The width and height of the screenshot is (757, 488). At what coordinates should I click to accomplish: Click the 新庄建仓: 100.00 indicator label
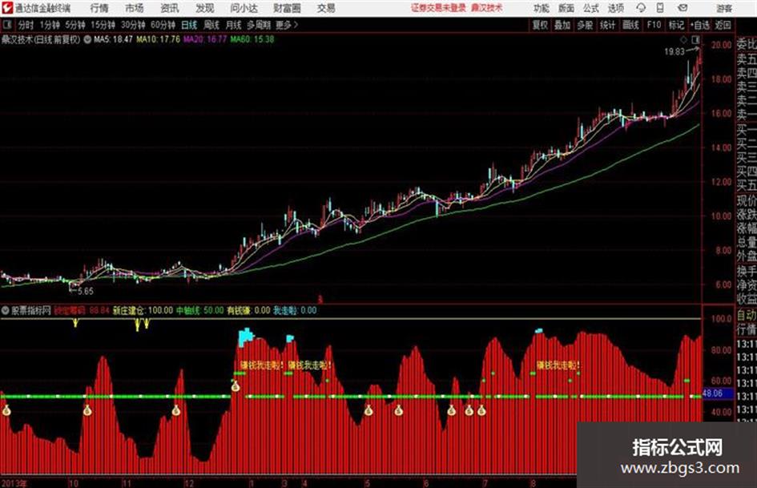(143, 310)
